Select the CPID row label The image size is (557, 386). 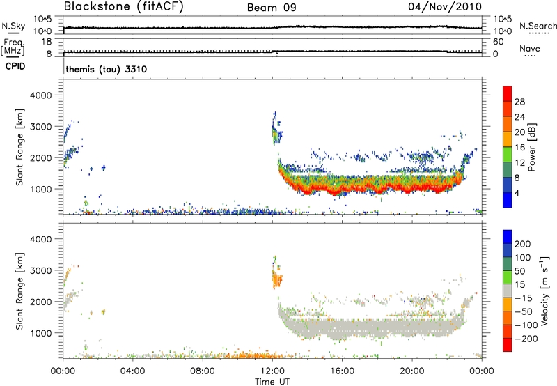click(15, 66)
